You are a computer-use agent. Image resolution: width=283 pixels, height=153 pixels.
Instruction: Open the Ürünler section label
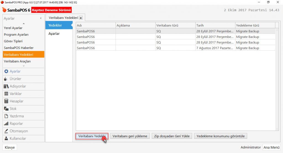point(15,79)
